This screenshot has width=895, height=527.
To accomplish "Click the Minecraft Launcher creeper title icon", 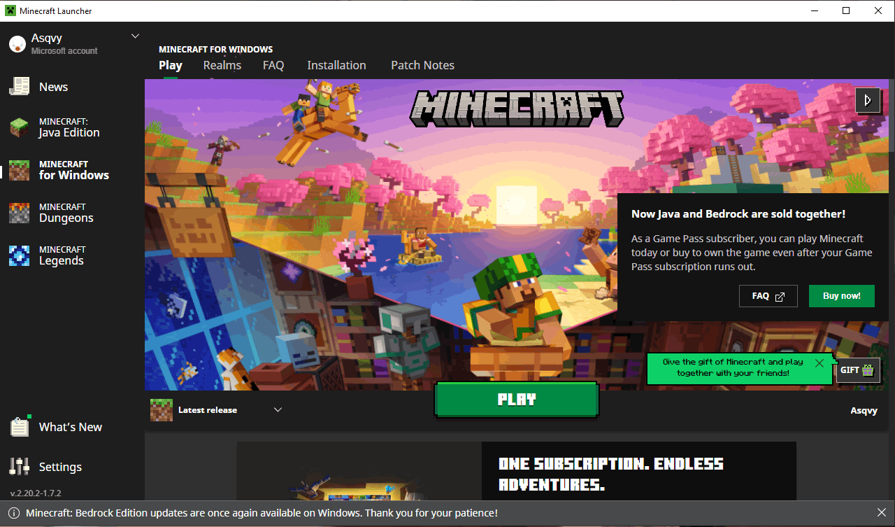I will pos(10,10).
